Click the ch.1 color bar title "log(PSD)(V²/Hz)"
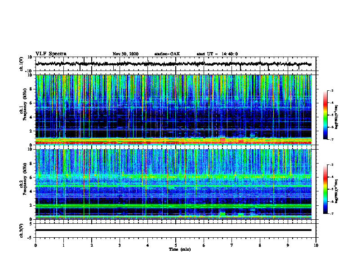This screenshot has width=356, height=275. 337,117
